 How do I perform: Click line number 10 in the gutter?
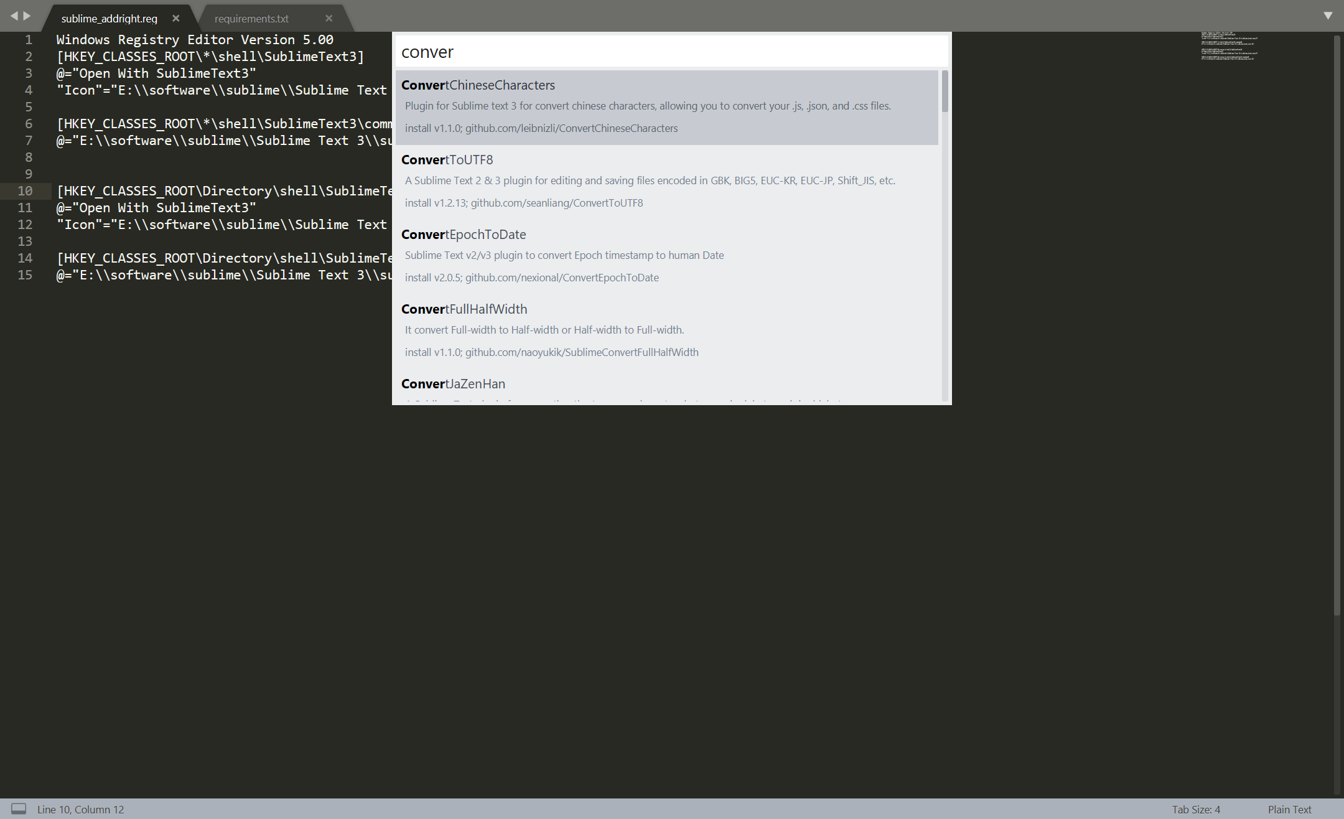(x=25, y=191)
